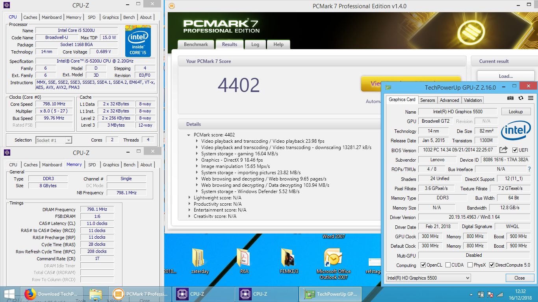Click the Intel logo in GPU-Z

pyautogui.click(x=516, y=131)
